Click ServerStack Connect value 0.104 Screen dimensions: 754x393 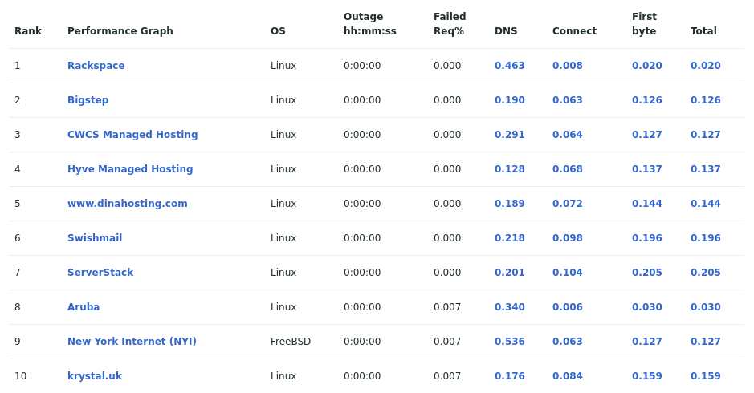568,273
